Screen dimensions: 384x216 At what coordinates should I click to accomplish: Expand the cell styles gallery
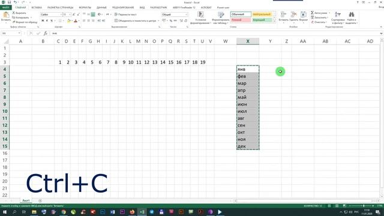(274, 22)
